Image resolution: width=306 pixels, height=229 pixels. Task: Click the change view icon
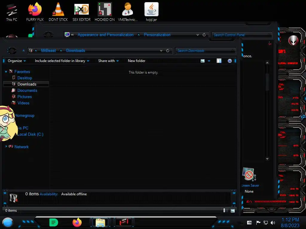click(x=203, y=61)
